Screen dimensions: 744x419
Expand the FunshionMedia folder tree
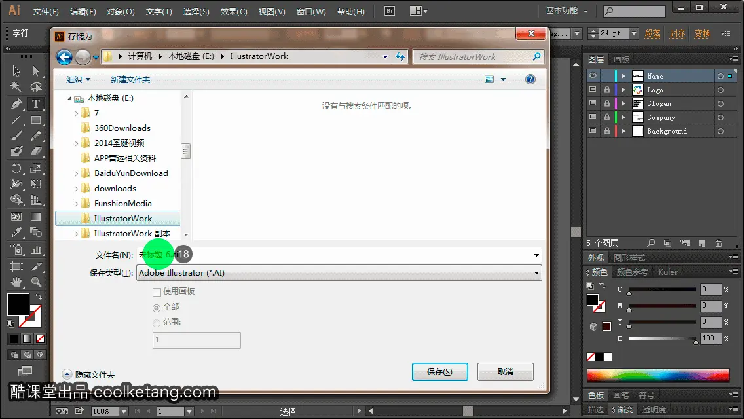coord(76,204)
